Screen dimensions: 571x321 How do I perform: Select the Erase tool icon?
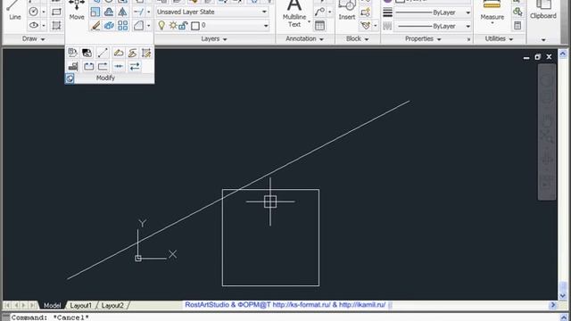(95, 26)
